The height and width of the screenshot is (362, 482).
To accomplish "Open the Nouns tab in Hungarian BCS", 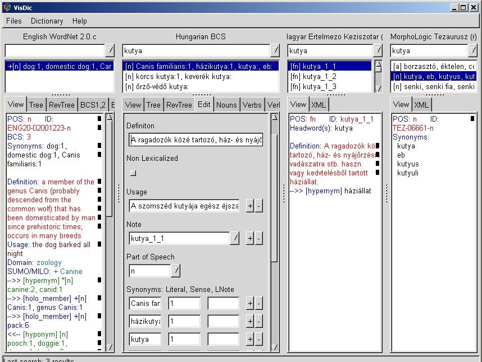I will pos(226,105).
